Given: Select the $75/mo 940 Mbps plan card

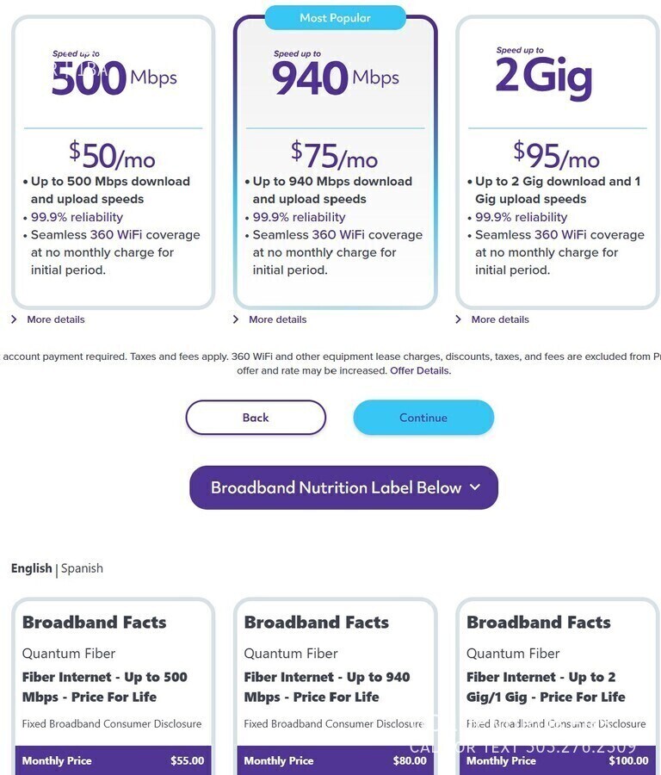Looking at the screenshot, I should [335, 162].
